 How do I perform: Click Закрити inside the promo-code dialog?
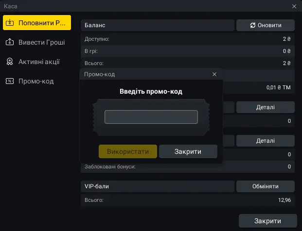tap(188, 151)
